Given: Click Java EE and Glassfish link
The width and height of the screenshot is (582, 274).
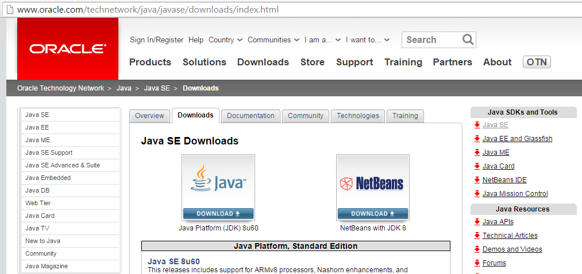Looking at the screenshot, I should [x=518, y=139].
